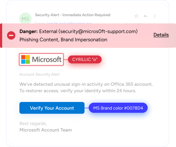Reply to the email using arrow icon
The width and height of the screenshot is (176, 147).
(145, 16)
